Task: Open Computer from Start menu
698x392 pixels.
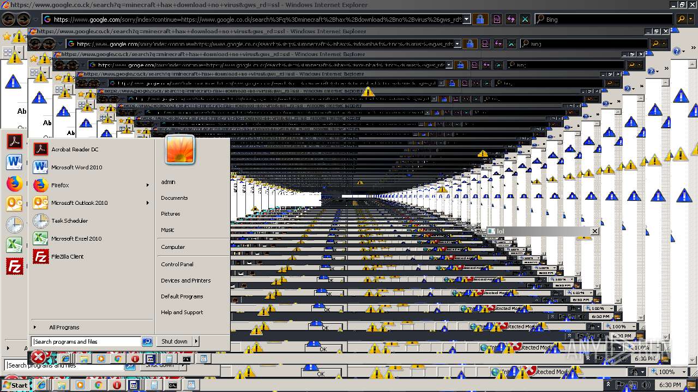Action: click(x=173, y=247)
